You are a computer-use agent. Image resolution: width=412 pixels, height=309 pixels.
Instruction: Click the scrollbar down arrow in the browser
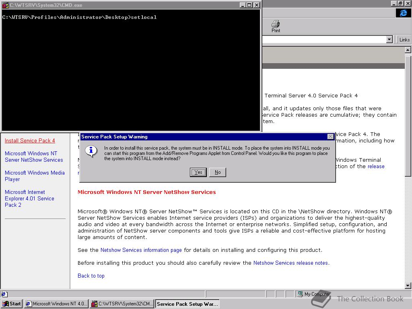point(408,285)
